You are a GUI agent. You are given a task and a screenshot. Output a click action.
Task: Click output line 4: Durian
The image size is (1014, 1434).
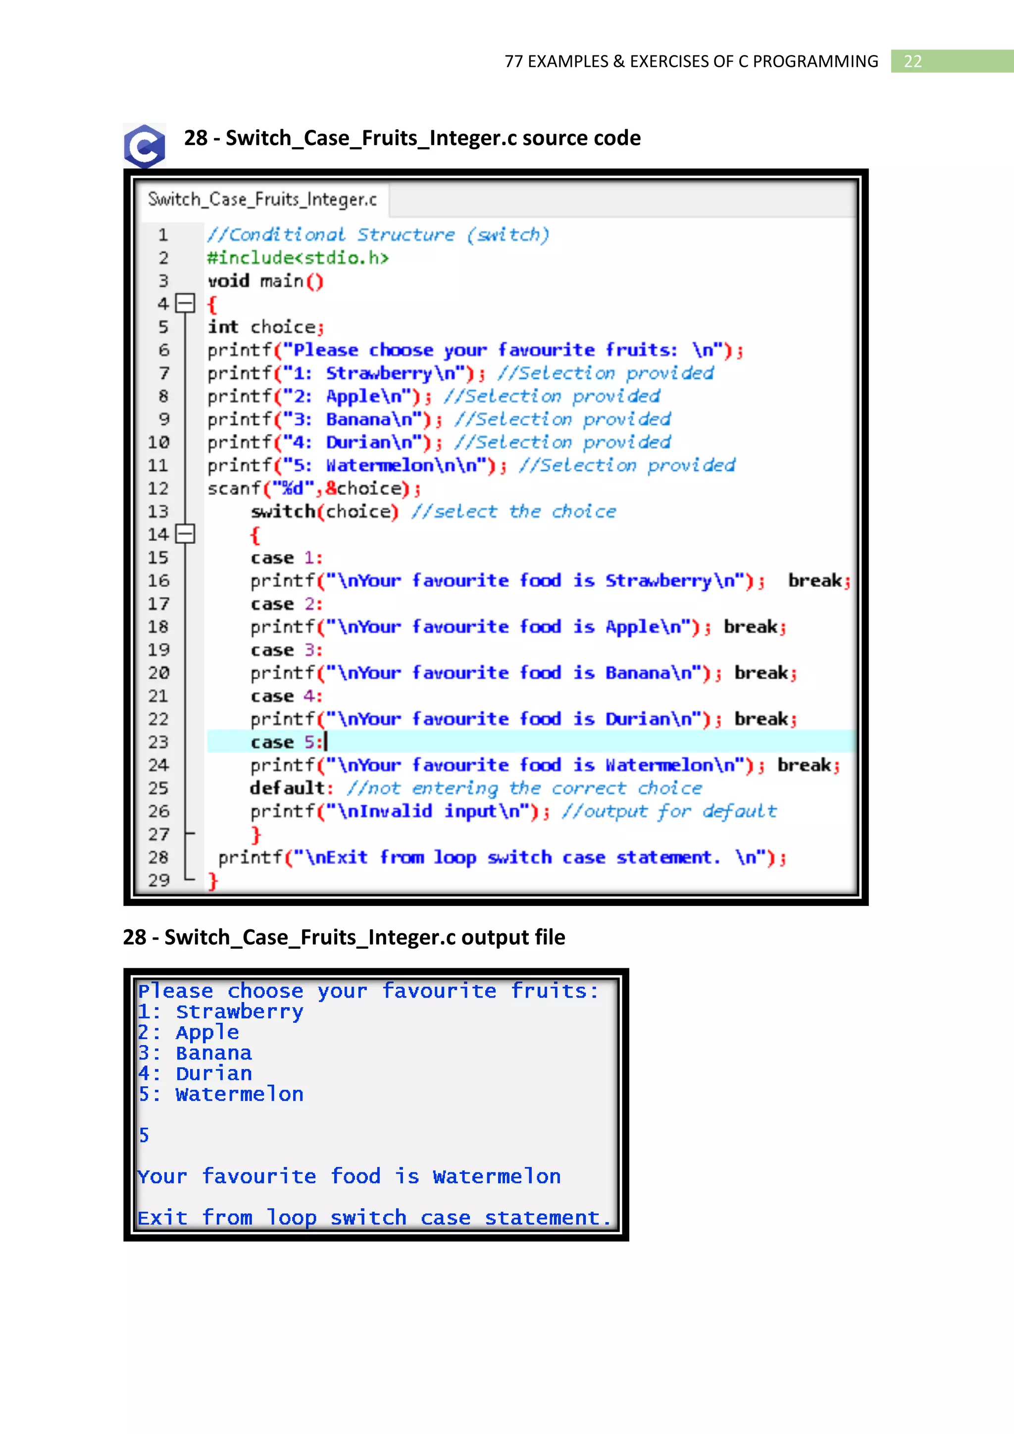(195, 1073)
